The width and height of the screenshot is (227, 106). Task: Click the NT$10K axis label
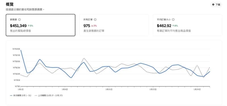click(x=16, y=74)
